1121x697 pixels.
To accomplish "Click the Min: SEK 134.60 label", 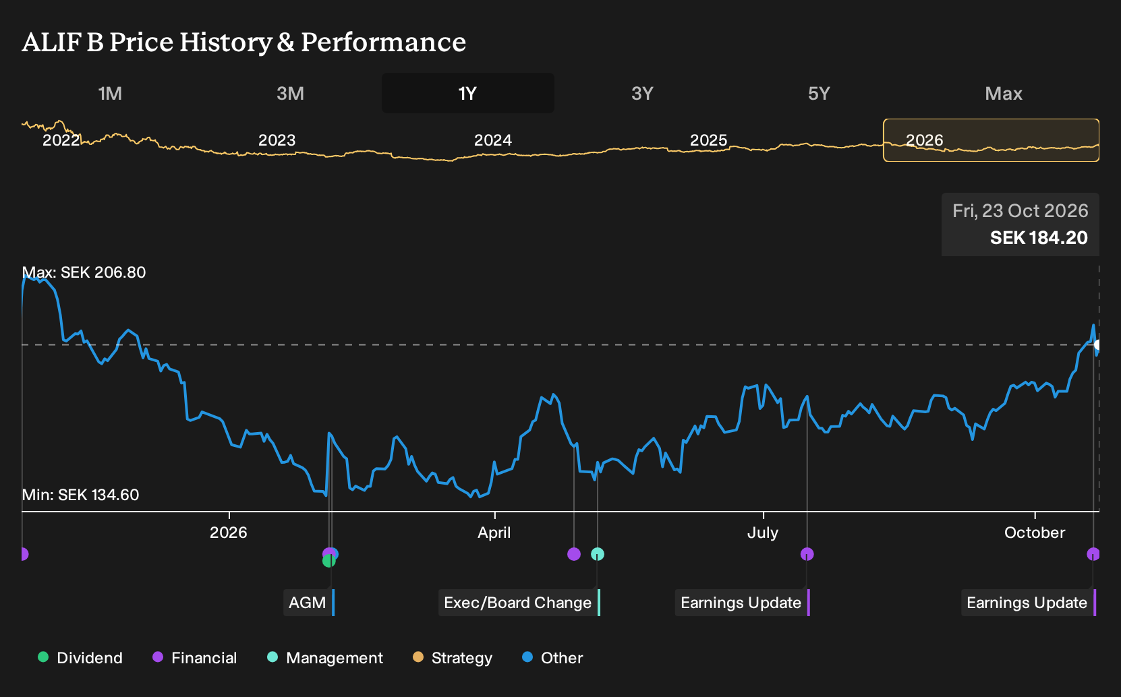I will coord(80,495).
